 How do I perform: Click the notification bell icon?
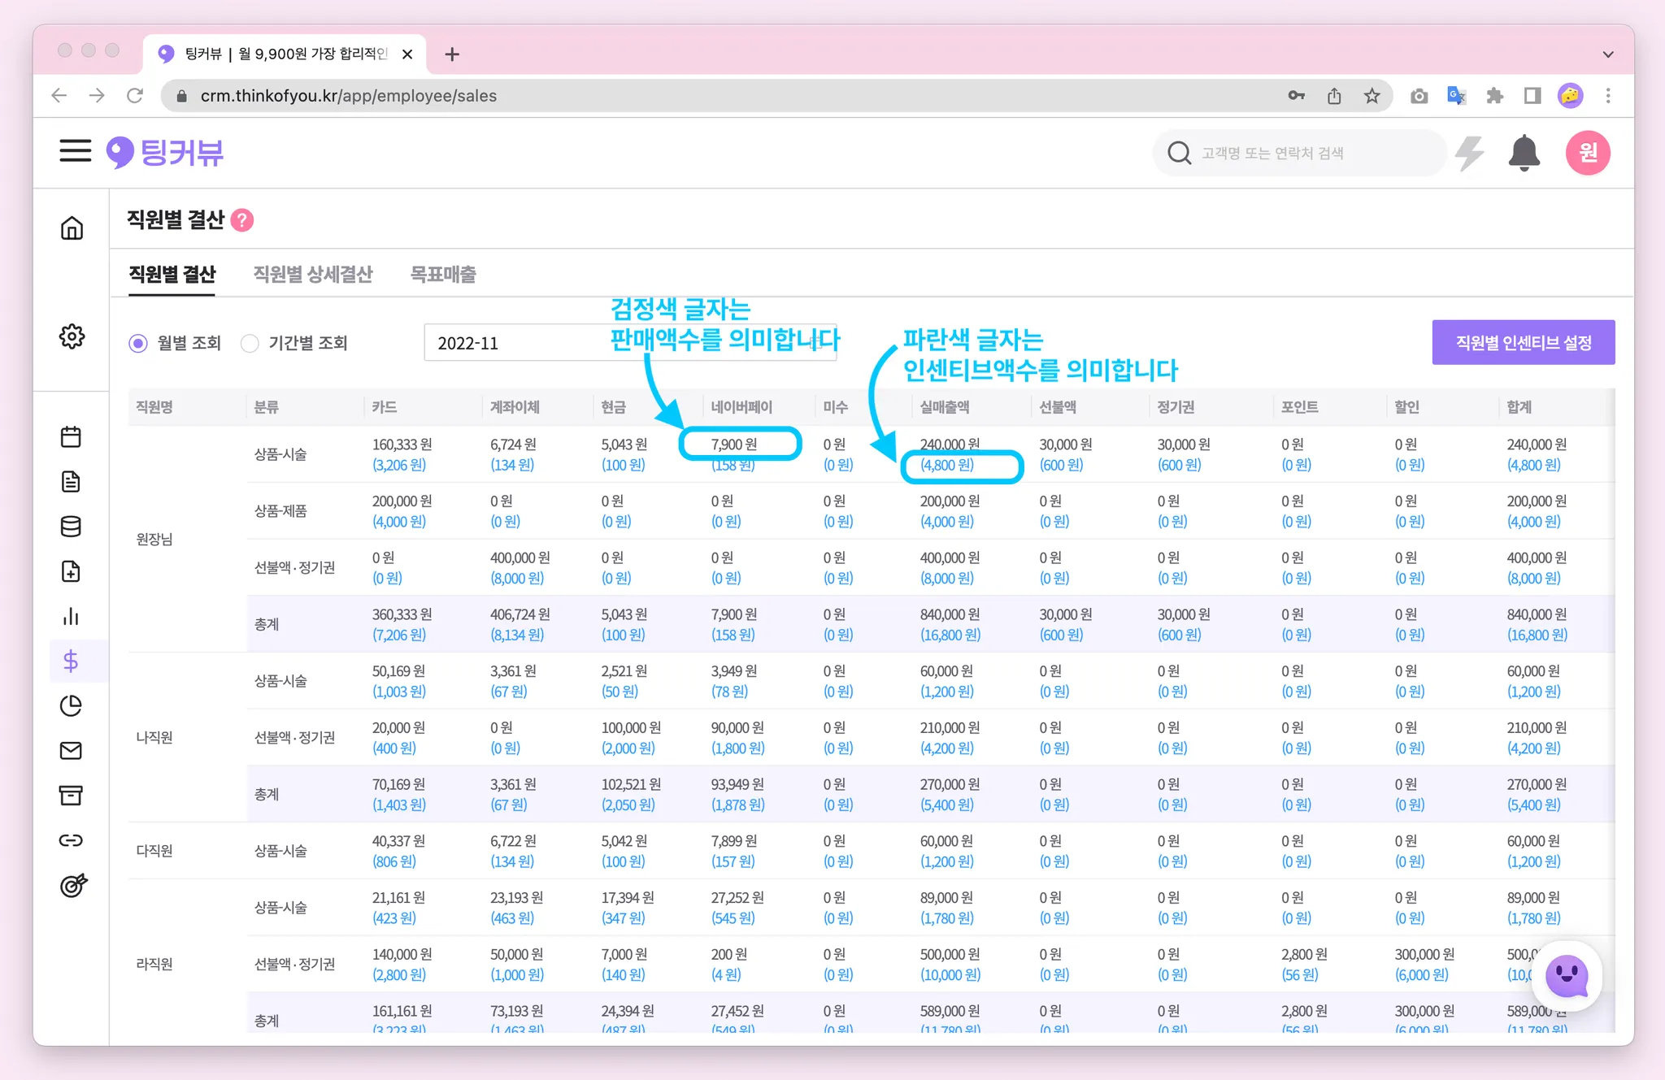[x=1524, y=153]
